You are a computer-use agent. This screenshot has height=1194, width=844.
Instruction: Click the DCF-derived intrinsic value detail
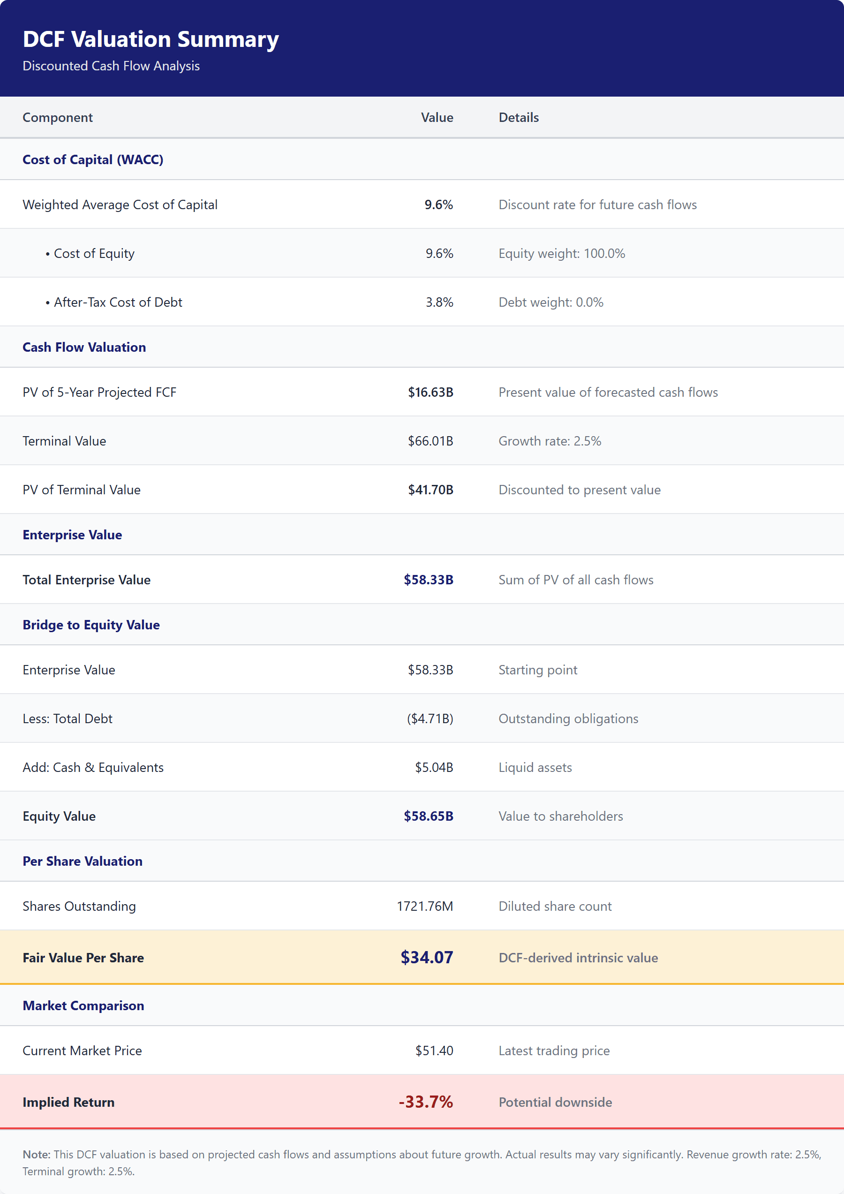(578, 959)
